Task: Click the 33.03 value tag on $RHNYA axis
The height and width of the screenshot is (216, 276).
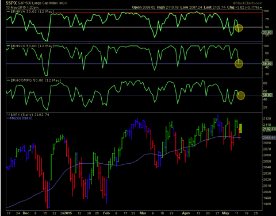Action: [x=267, y=33]
